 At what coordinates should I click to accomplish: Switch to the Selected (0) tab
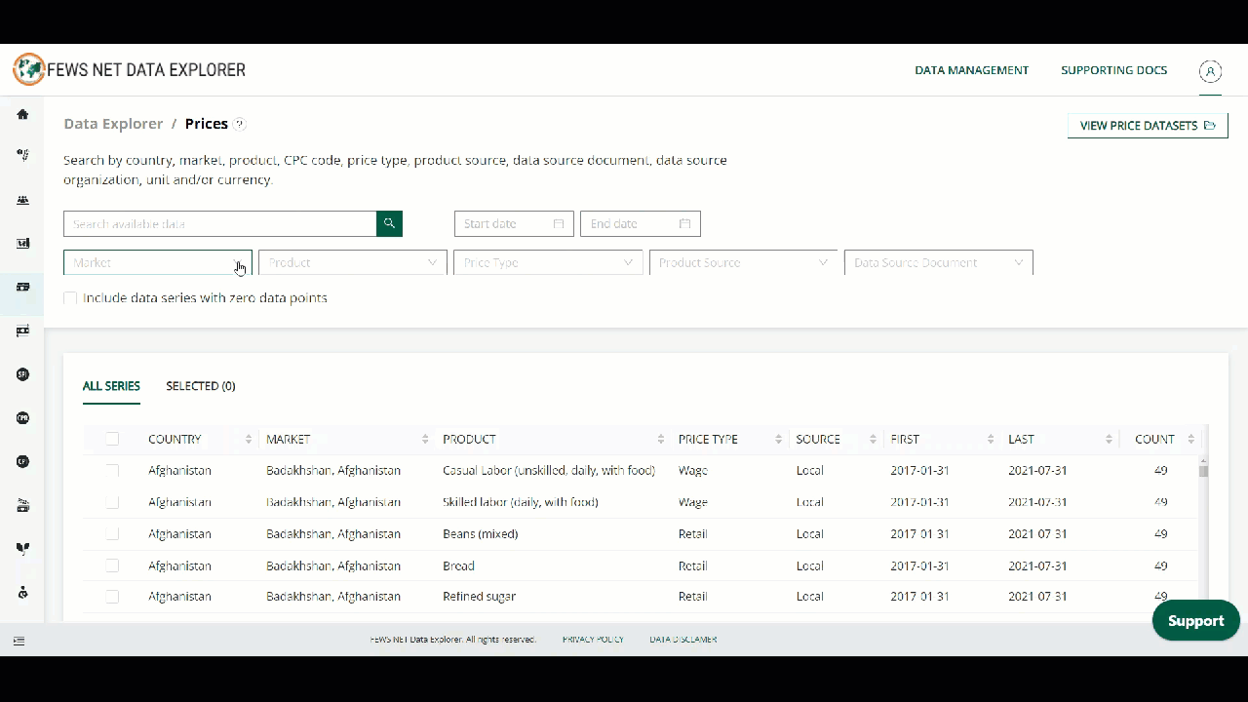(x=200, y=386)
